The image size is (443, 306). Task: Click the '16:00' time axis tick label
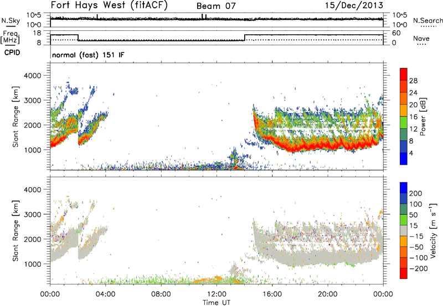pyautogui.click(x=272, y=294)
